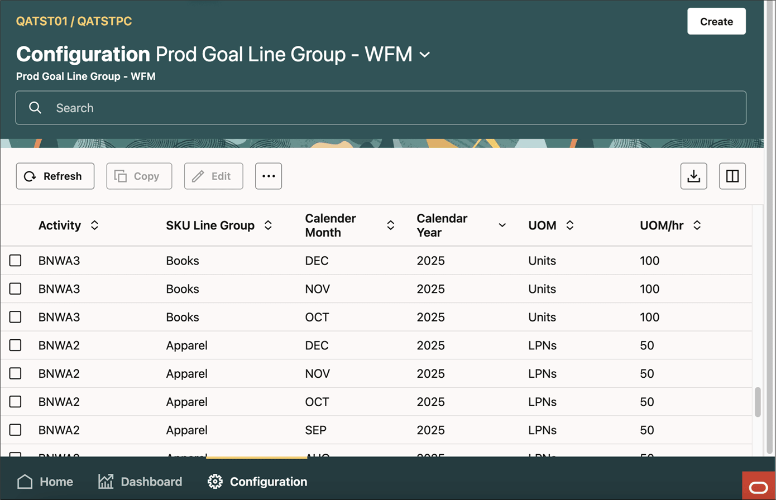
Task: Sort by SKU Line Group arrows
Action: (268, 225)
